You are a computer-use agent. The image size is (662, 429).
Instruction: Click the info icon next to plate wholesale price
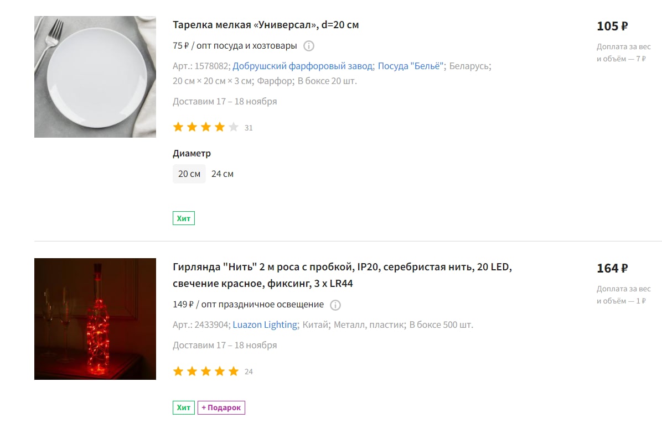(309, 46)
